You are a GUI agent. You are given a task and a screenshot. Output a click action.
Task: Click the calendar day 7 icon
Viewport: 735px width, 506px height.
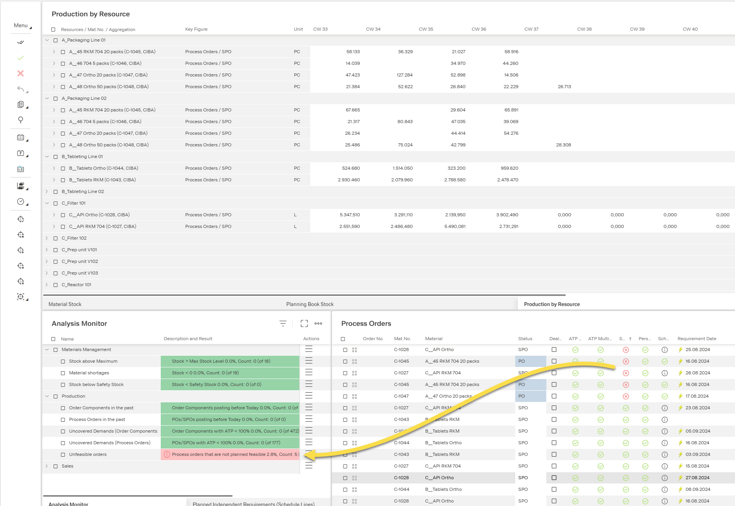click(x=21, y=153)
